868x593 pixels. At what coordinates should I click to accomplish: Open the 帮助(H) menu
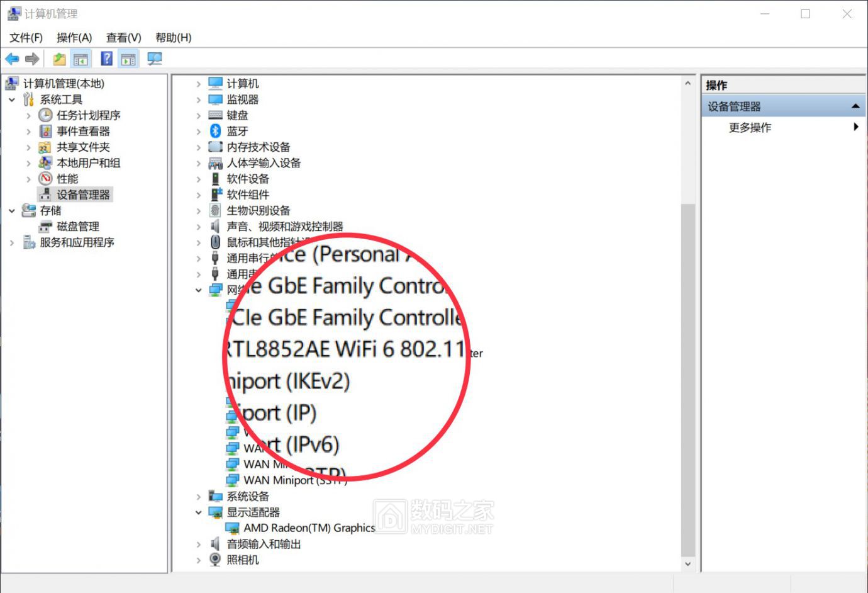(174, 38)
